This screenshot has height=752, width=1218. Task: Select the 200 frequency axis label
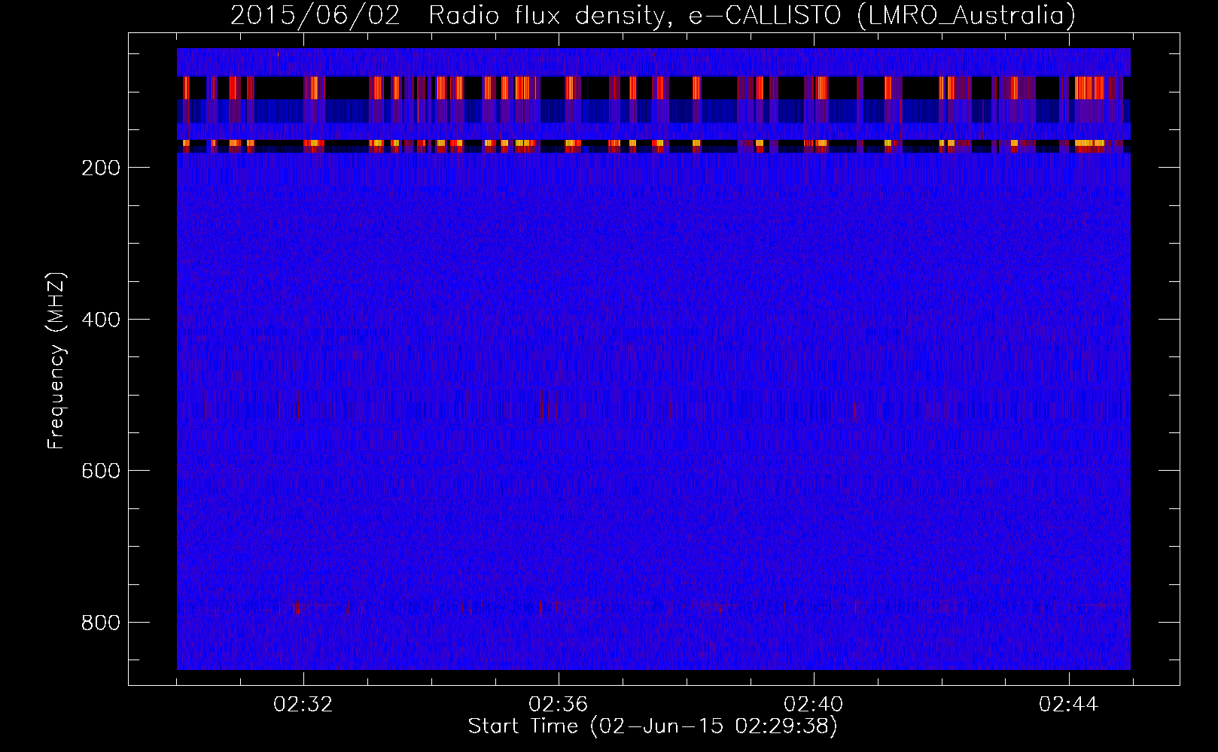click(x=100, y=168)
